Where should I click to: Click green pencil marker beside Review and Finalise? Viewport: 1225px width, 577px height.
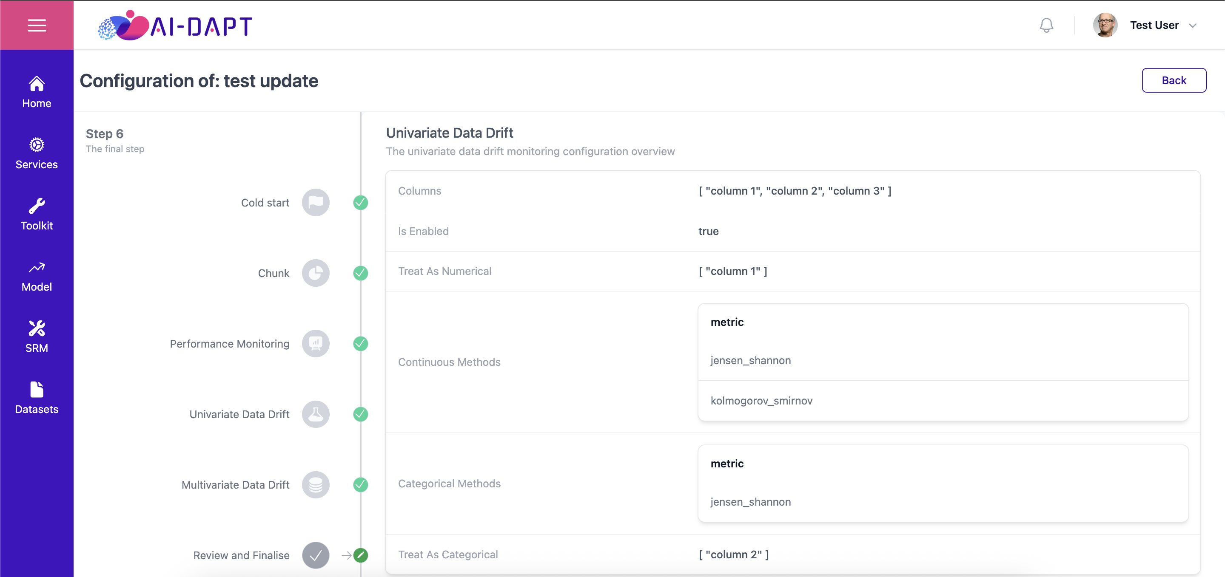[360, 555]
